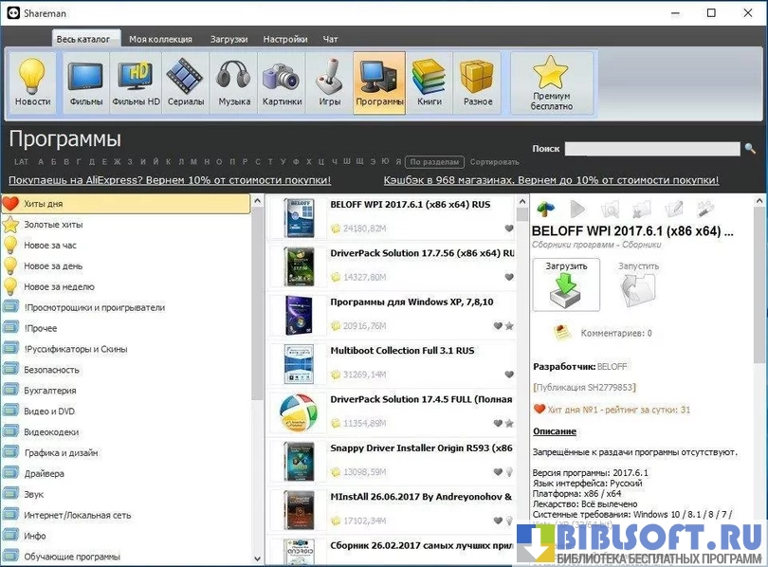
Task: Follow the AliExpress cashback link
Action: click(170, 180)
